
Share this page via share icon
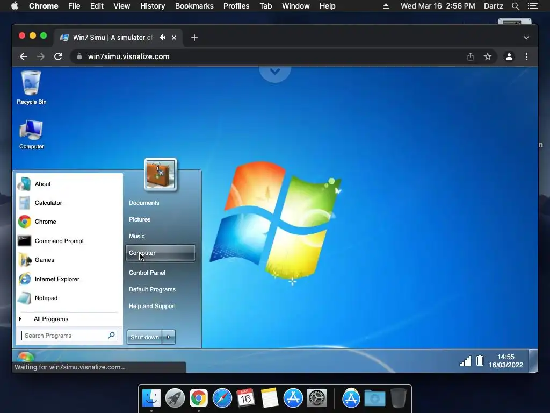pos(471,56)
